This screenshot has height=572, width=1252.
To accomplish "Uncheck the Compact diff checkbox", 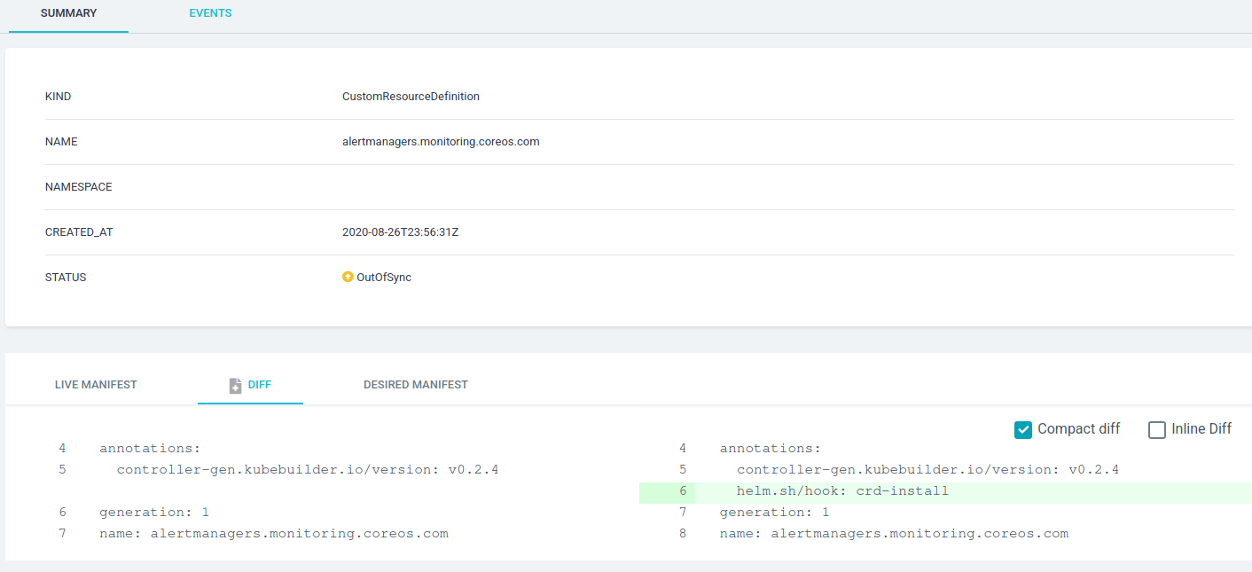I will click(x=1023, y=430).
